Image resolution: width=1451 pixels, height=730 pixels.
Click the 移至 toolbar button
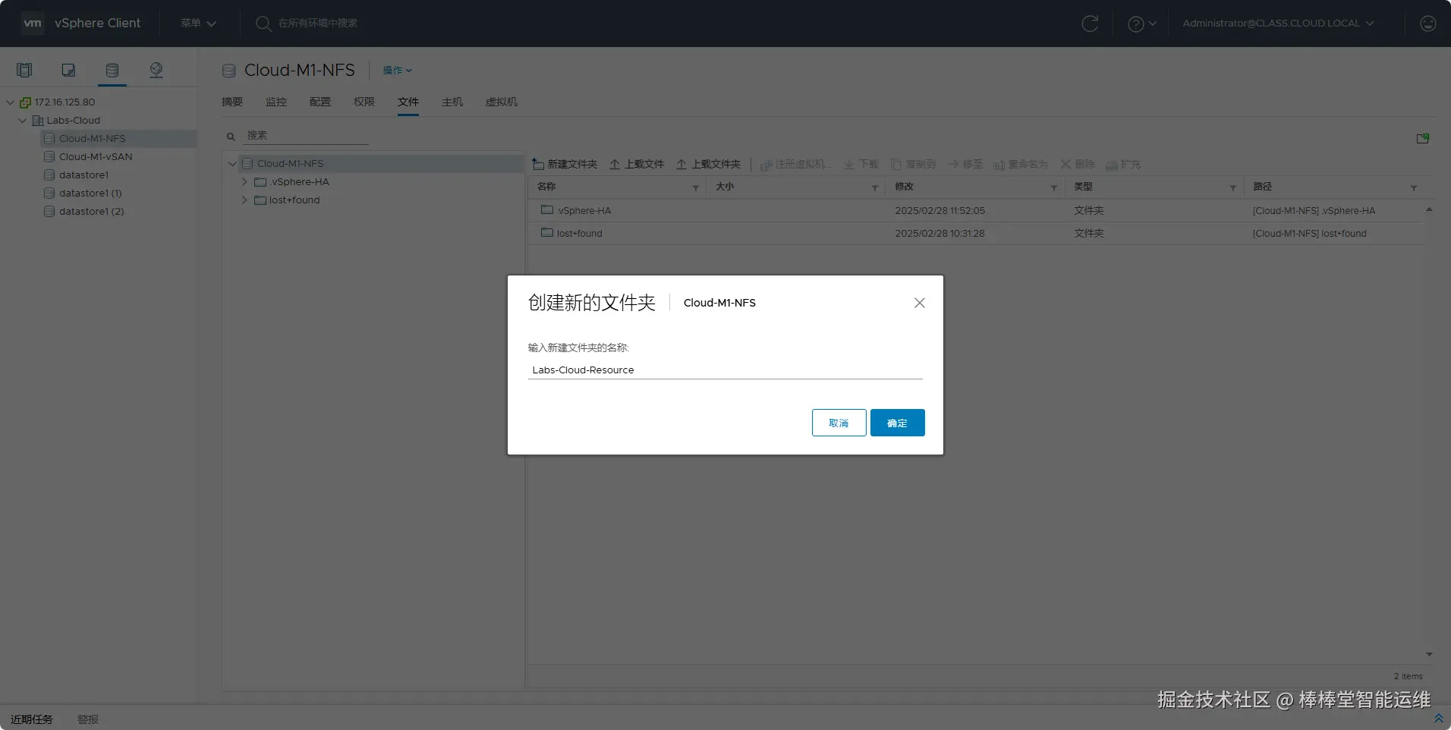(965, 164)
